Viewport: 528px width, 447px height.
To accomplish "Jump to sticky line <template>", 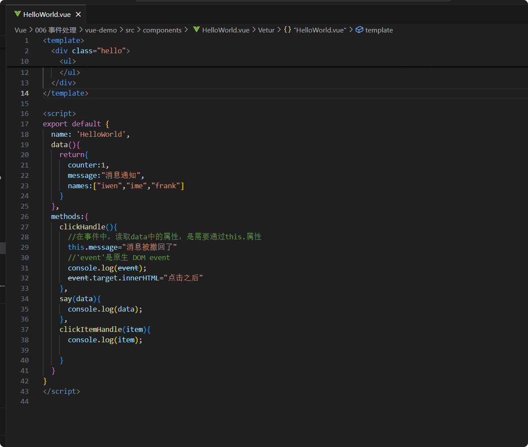I will click(x=64, y=40).
